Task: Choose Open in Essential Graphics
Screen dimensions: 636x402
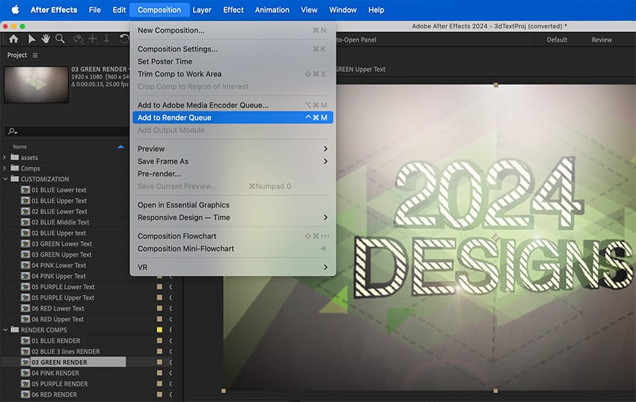Action: [x=233, y=205]
